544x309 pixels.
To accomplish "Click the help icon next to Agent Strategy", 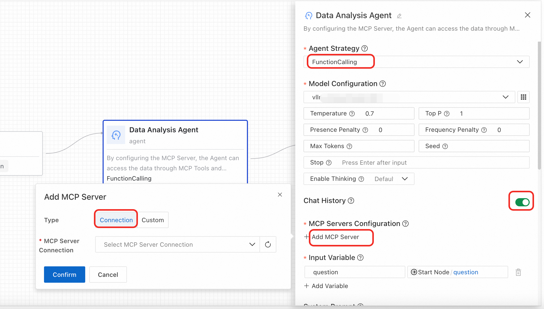I will click(365, 48).
